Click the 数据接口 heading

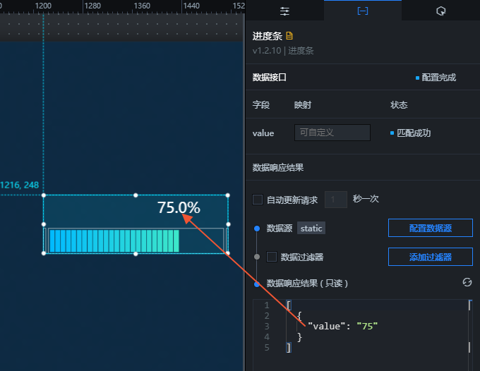270,78
